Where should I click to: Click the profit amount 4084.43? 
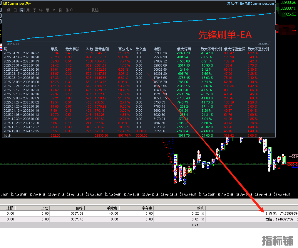point(101,62)
